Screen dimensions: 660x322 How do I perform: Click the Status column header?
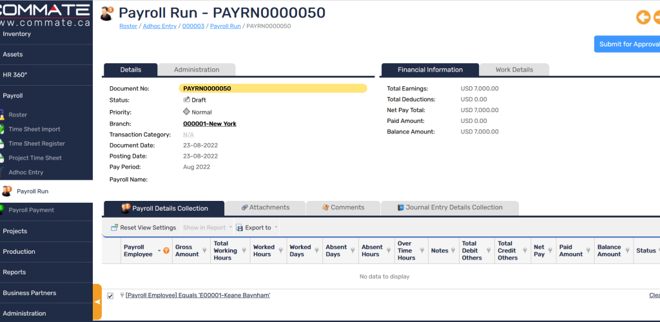click(x=646, y=251)
